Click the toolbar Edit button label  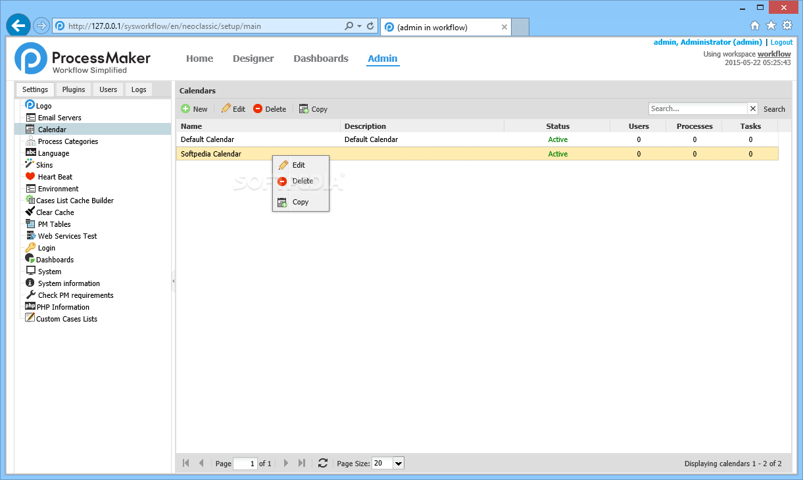tap(239, 109)
